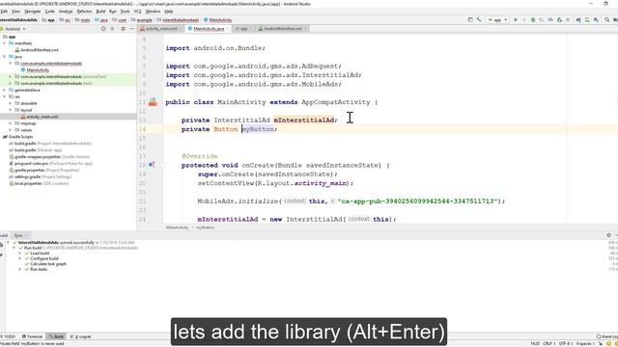Expand the drawable folder
Viewport: 618px width, 347px height.
tap(11, 103)
